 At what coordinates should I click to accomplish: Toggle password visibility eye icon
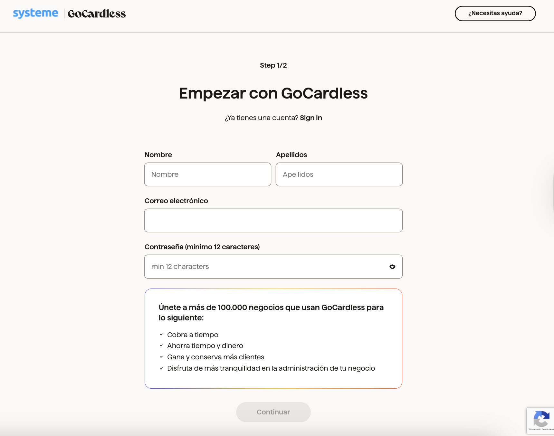[x=392, y=267]
